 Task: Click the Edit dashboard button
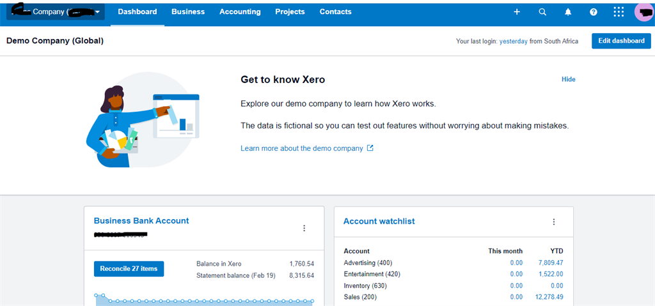[620, 41]
